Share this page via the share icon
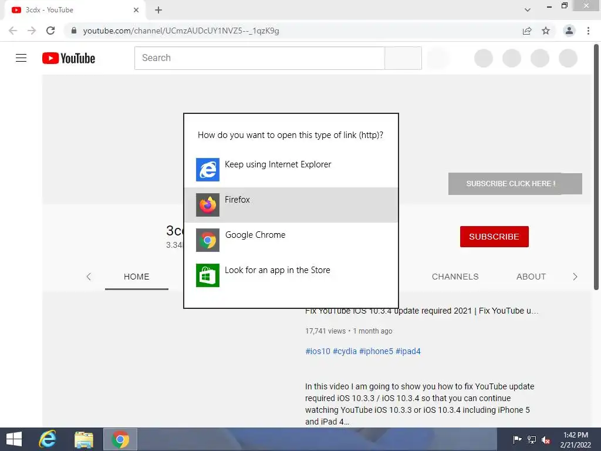Viewport: 601px width, 451px height. (x=527, y=31)
